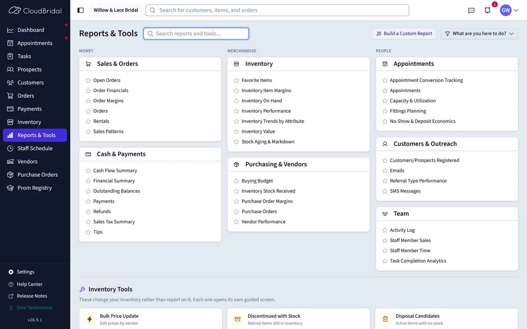
Task: Open the Appointment Conversion Tracking report
Action: point(426,80)
